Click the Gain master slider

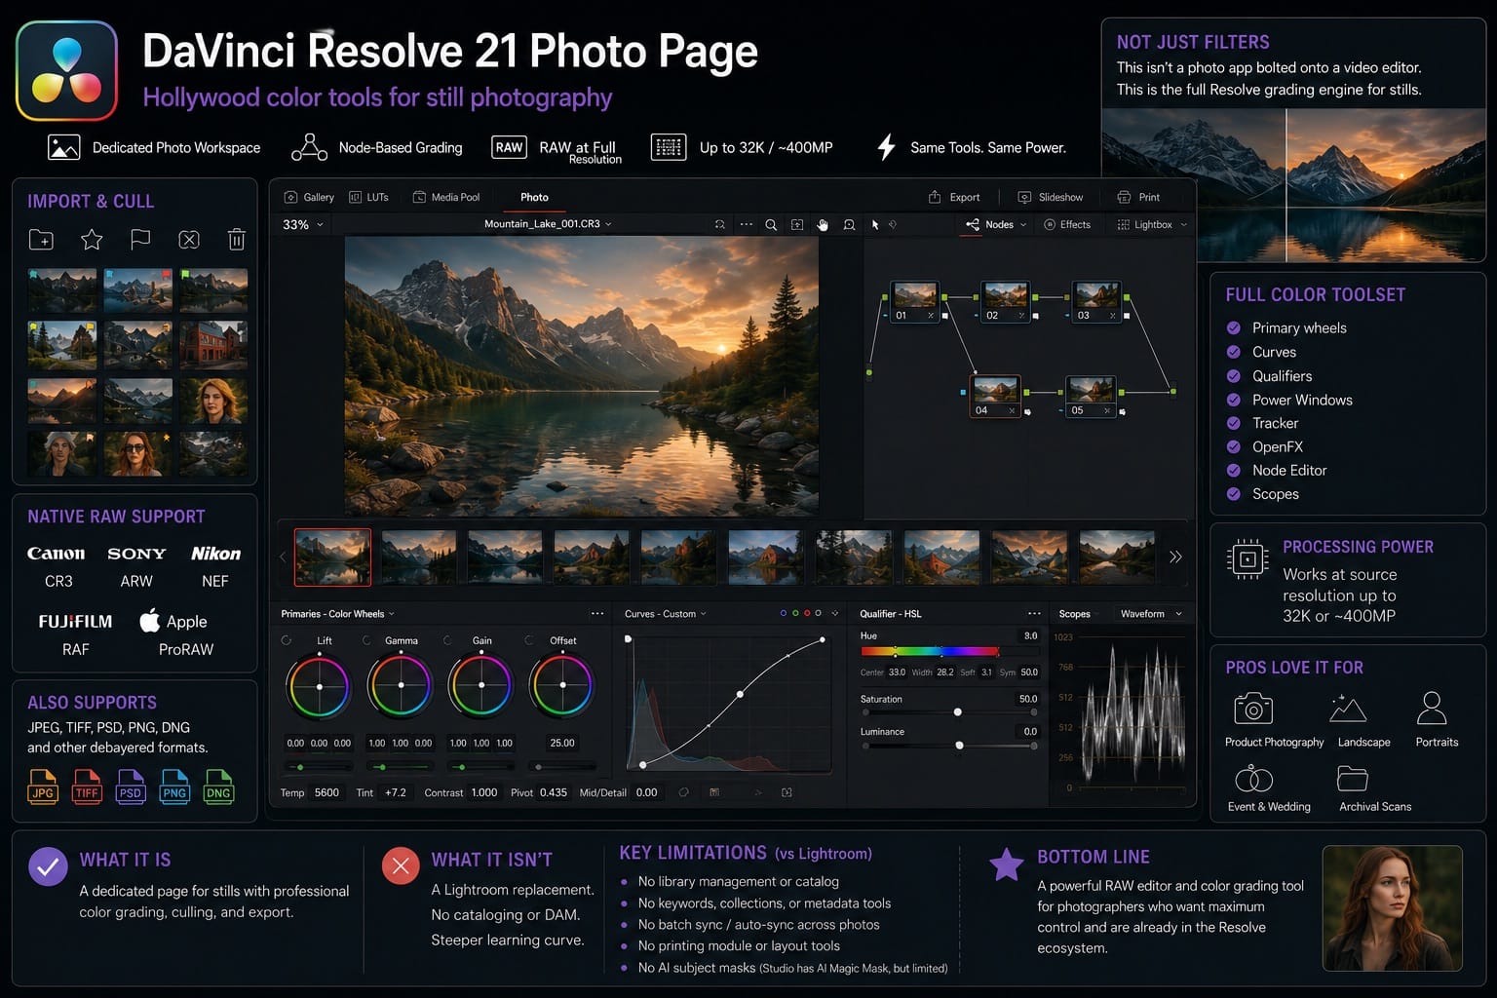pos(480,767)
